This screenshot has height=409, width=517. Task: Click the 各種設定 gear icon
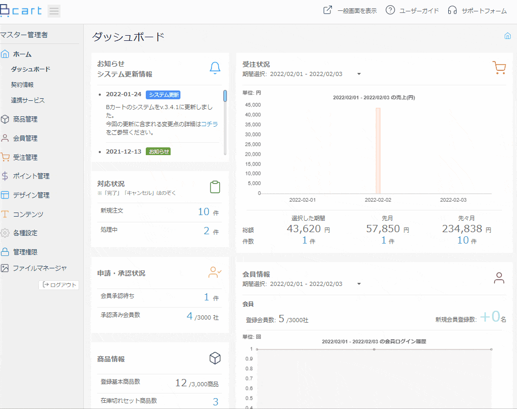coord(5,233)
